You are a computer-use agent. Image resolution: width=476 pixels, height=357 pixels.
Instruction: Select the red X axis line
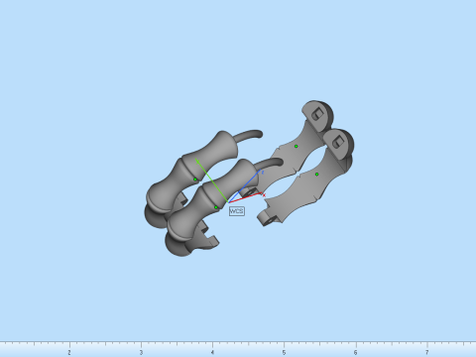[245, 197]
